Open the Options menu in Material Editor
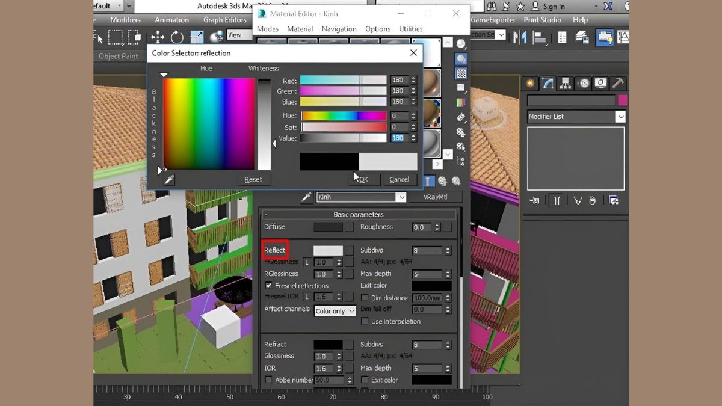The height and width of the screenshot is (406, 722). pos(378,29)
